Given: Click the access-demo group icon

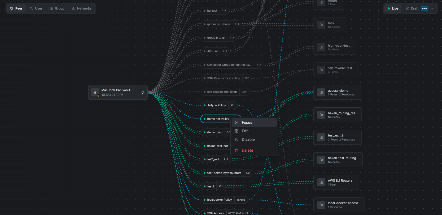Looking at the screenshot, I should coord(321,93).
